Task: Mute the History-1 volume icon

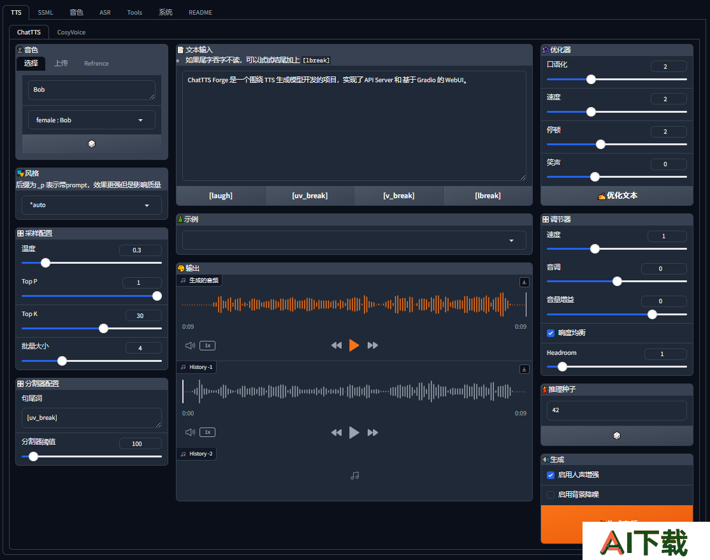Action: coord(190,433)
